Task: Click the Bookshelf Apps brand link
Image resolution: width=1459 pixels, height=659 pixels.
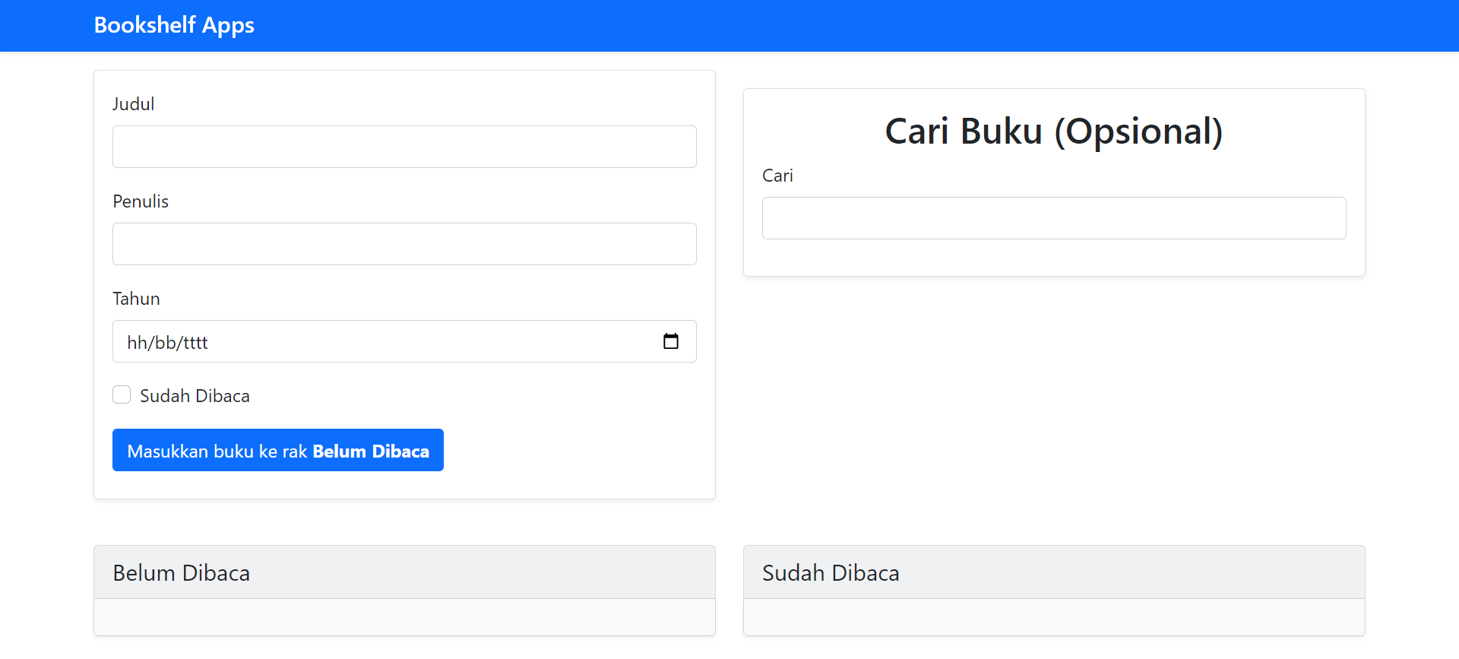Action: click(x=174, y=25)
